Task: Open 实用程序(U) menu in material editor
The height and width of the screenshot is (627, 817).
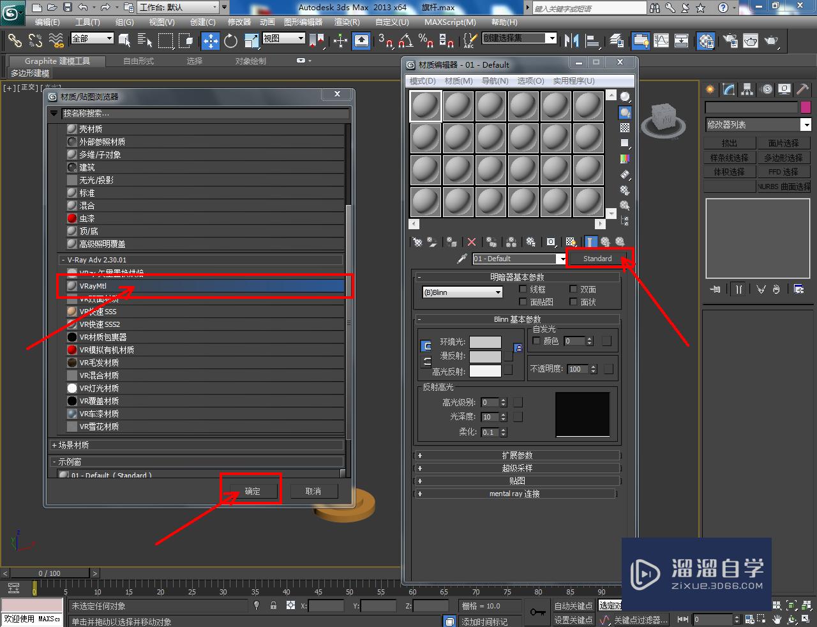Action: pos(574,81)
